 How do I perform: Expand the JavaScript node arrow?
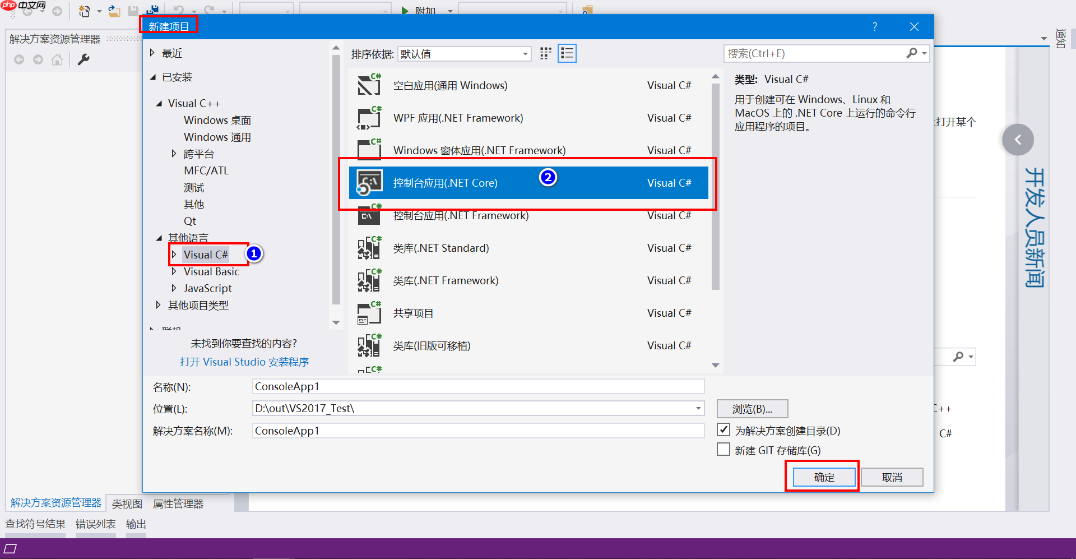coord(174,288)
